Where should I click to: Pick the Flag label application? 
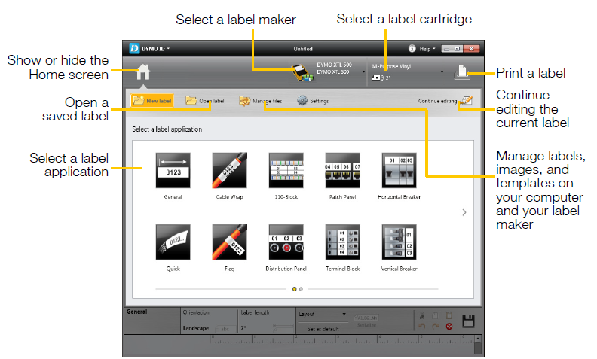[x=230, y=242]
